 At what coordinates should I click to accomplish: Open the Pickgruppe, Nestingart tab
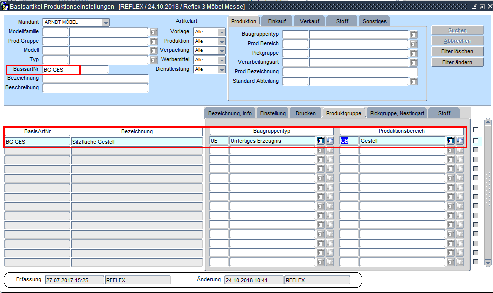click(397, 113)
